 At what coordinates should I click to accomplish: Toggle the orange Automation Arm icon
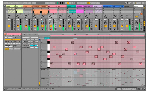pyautogui.click(x=68, y=3)
